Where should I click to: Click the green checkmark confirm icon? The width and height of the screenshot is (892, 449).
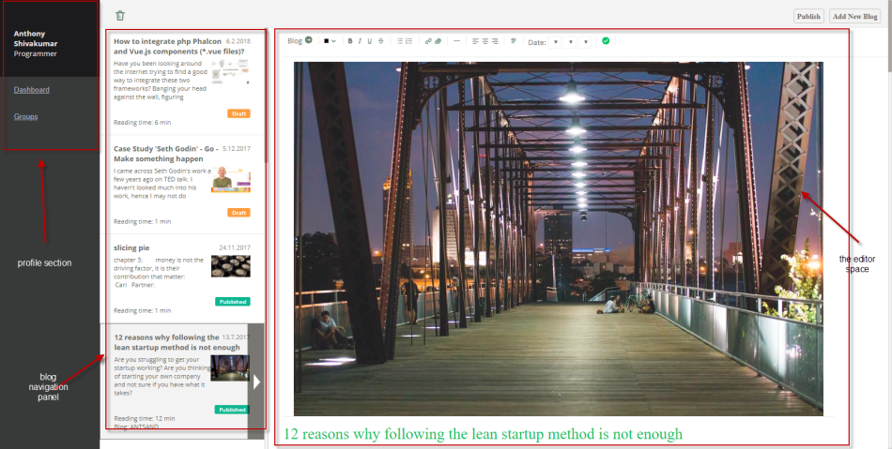pyautogui.click(x=606, y=41)
